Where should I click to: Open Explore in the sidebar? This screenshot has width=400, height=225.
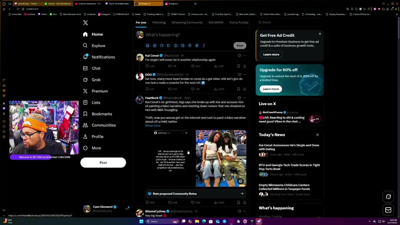pos(94,46)
